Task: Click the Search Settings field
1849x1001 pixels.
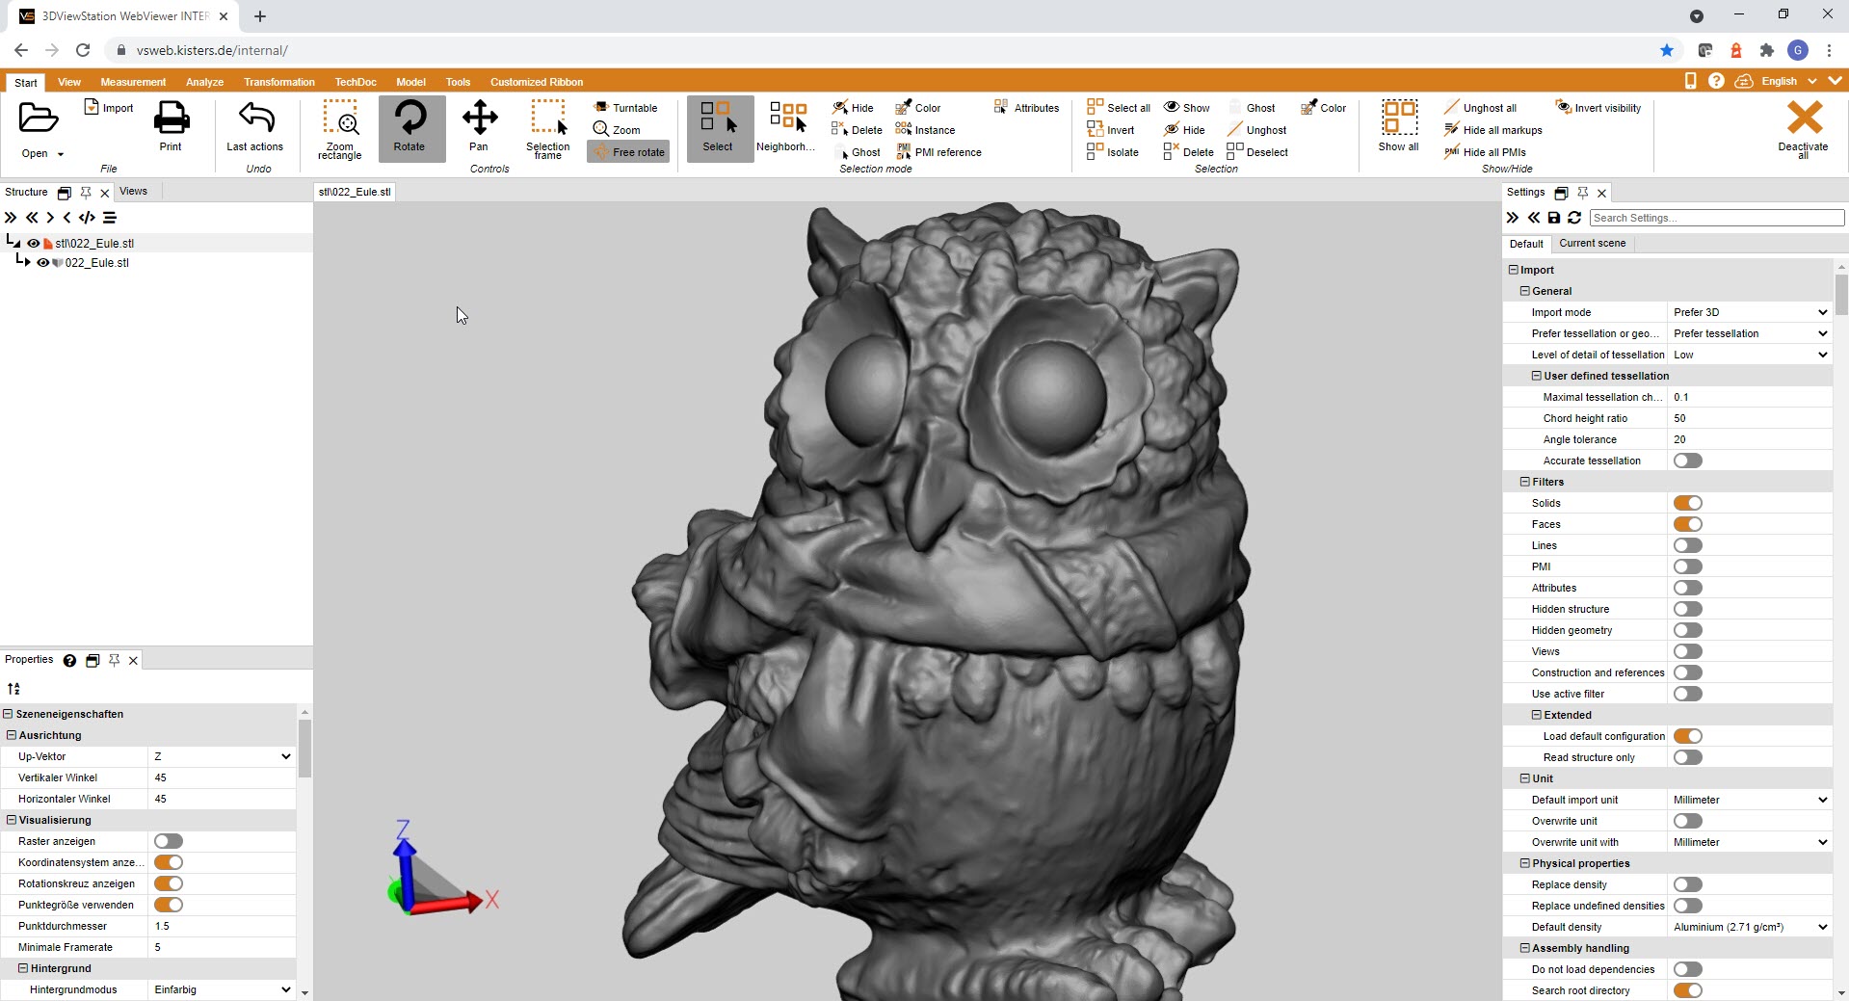Action: 1716,218
